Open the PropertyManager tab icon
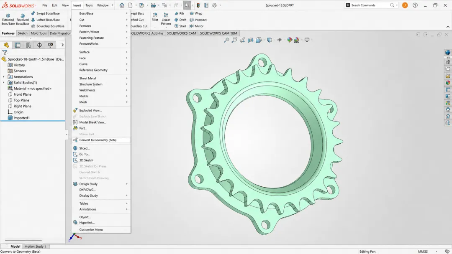This screenshot has height=254, width=452. 18,45
